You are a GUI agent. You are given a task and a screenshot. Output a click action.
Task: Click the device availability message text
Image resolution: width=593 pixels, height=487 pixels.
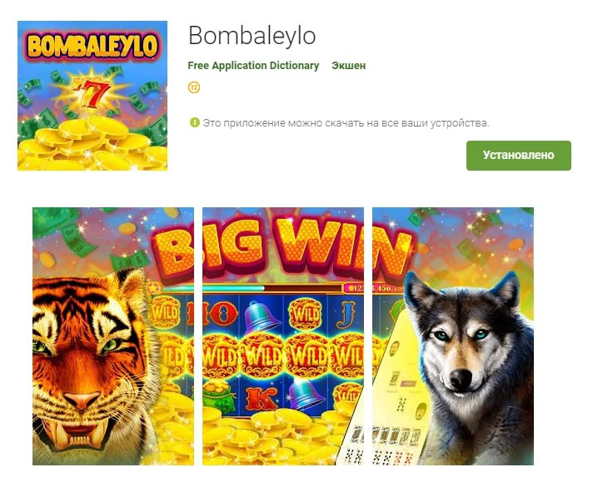point(346,123)
